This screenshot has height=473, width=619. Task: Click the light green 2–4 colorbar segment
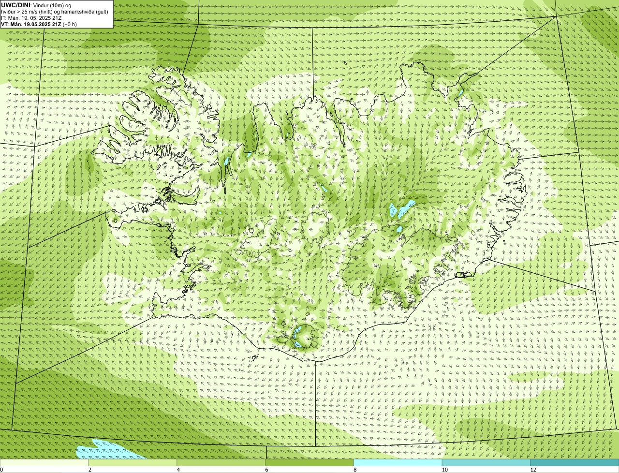pos(133,462)
